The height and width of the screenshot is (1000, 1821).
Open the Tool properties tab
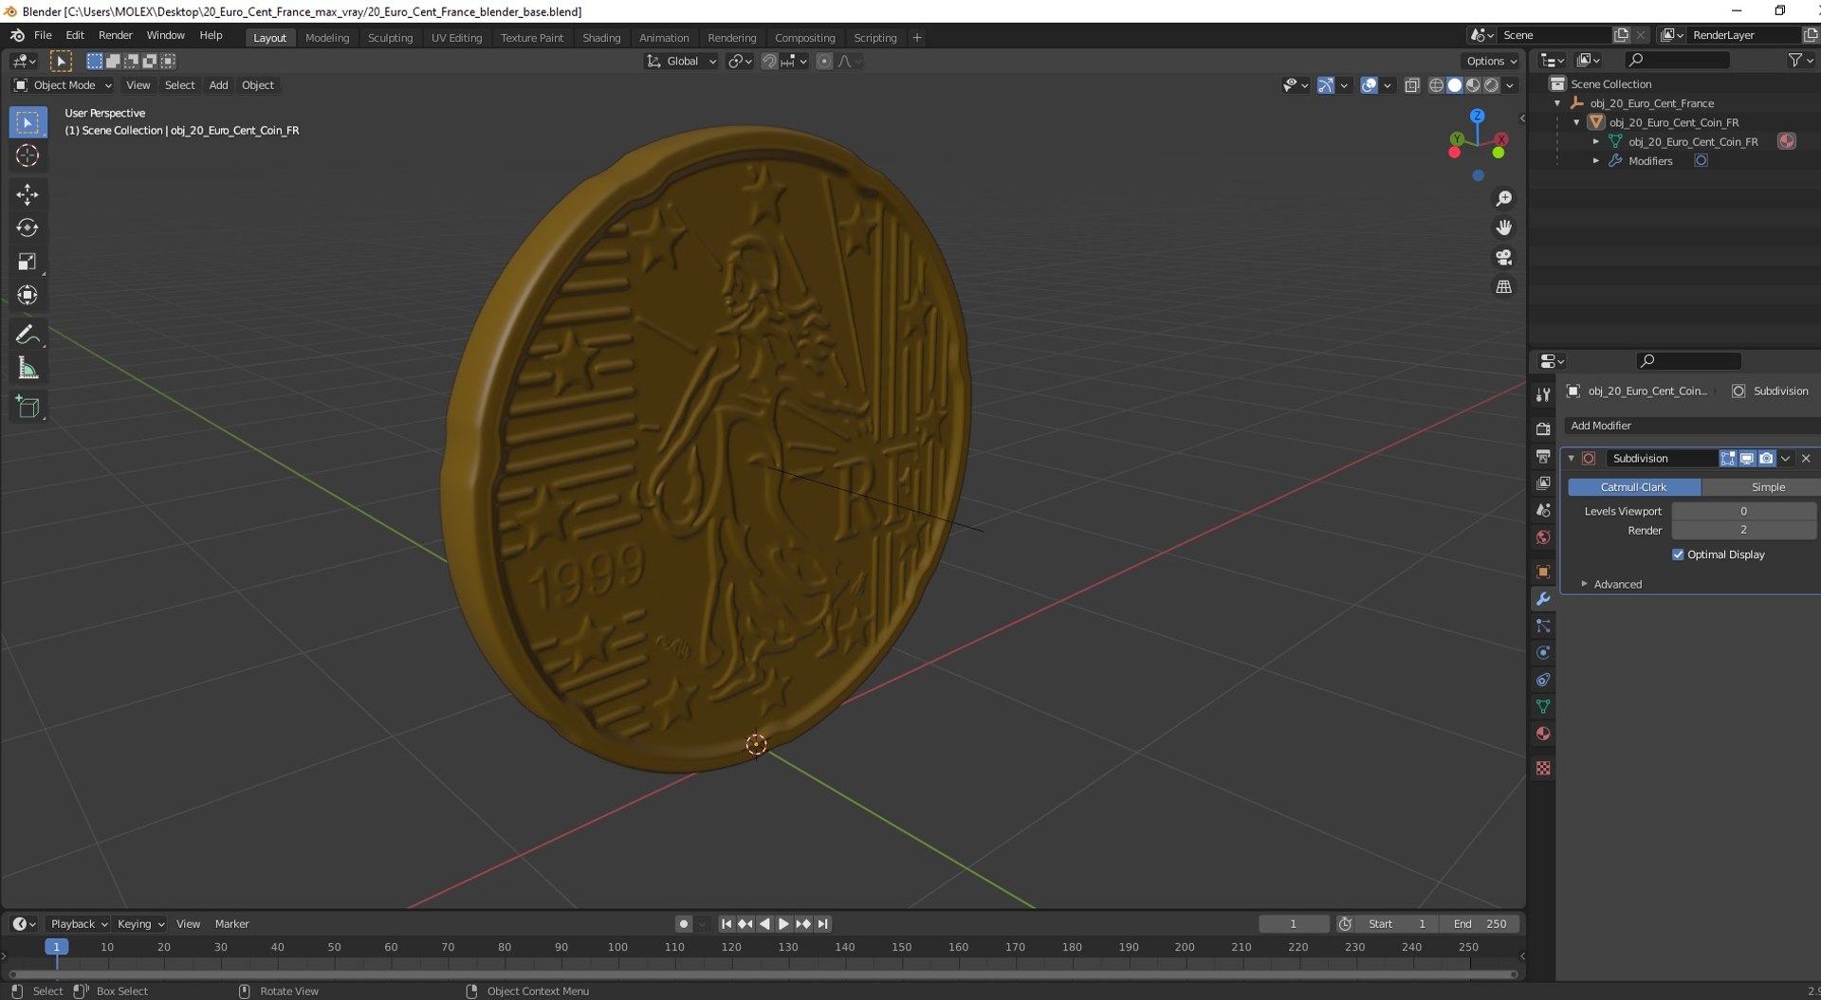click(1543, 395)
